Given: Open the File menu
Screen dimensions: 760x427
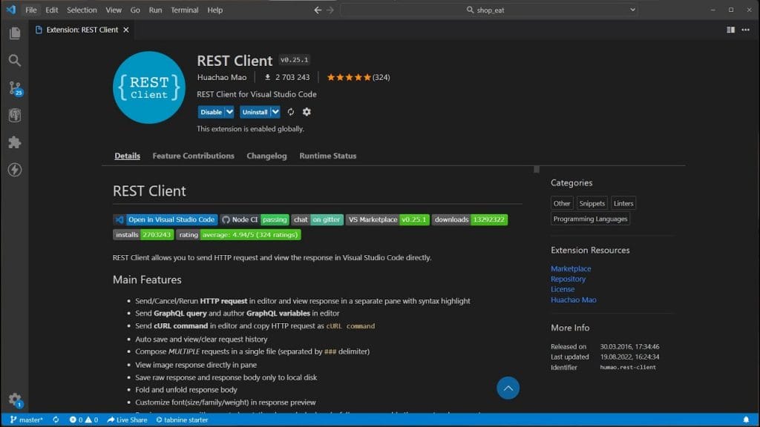Looking at the screenshot, I should click(x=31, y=10).
